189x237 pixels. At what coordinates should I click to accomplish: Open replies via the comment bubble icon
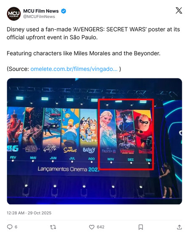coord(10,227)
